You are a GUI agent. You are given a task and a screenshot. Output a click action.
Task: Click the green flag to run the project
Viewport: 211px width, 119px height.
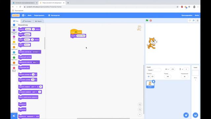click(147, 20)
